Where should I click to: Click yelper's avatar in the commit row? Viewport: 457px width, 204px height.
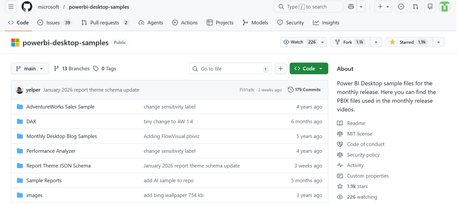click(19, 90)
